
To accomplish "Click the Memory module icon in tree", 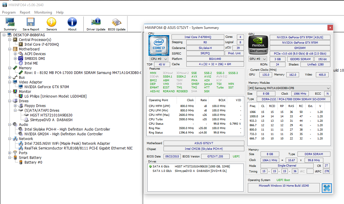I will (15, 68).
